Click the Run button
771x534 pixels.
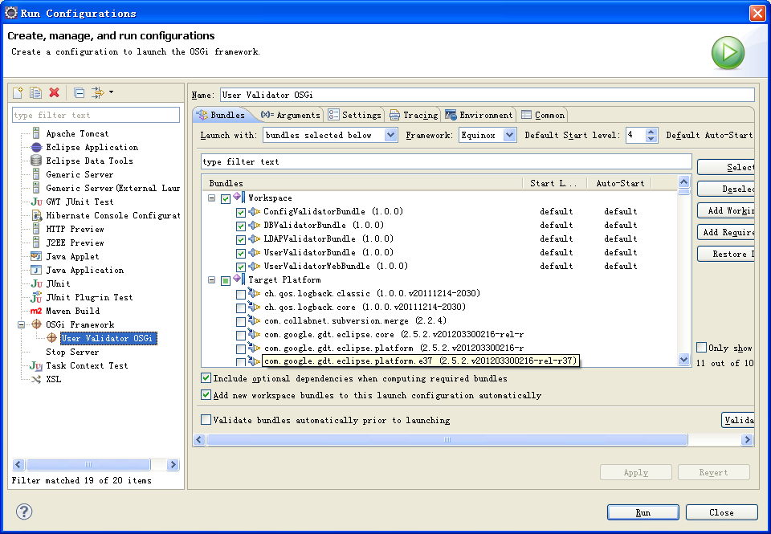pos(642,512)
